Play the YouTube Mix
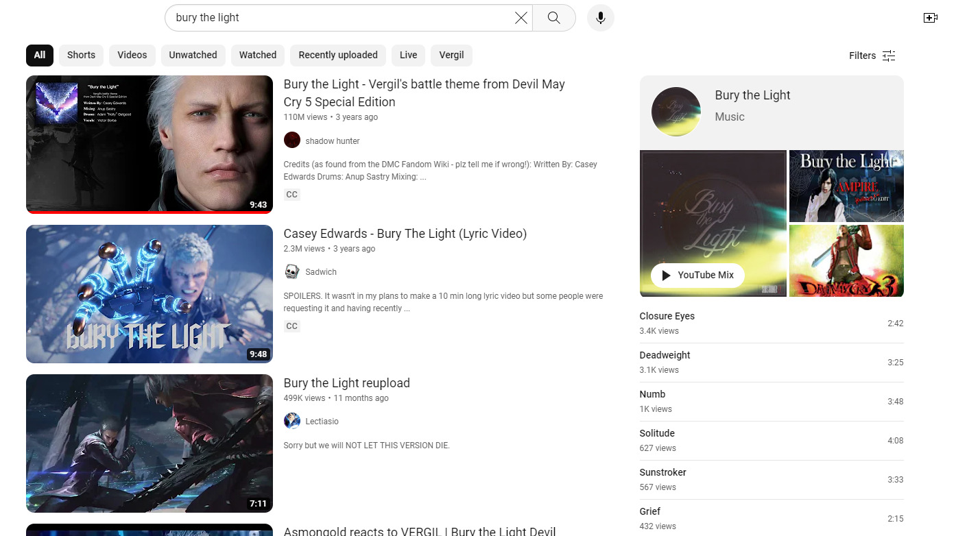 point(697,275)
